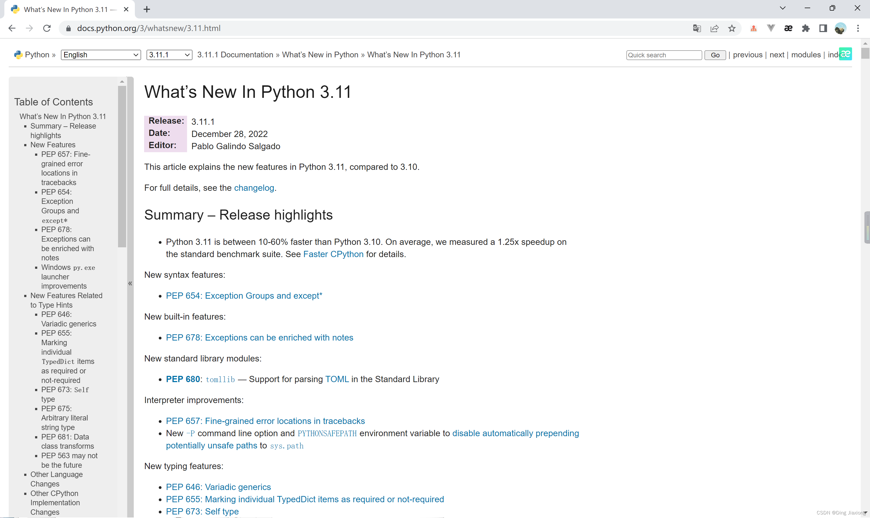
Task: Open PEP 678 enriched notes link
Action: 259,338
